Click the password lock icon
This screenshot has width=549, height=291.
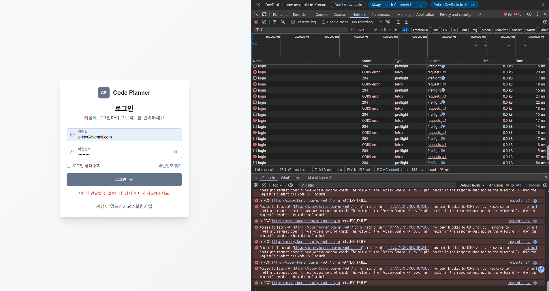pyautogui.click(x=72, y=152)
